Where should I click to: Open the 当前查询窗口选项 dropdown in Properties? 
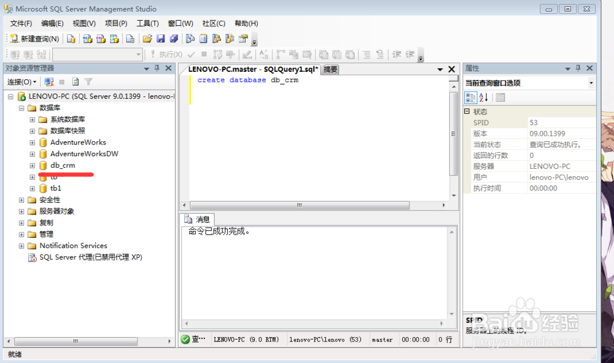(x=591, y=83)
